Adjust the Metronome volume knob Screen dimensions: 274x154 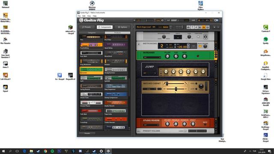(205, 46)
